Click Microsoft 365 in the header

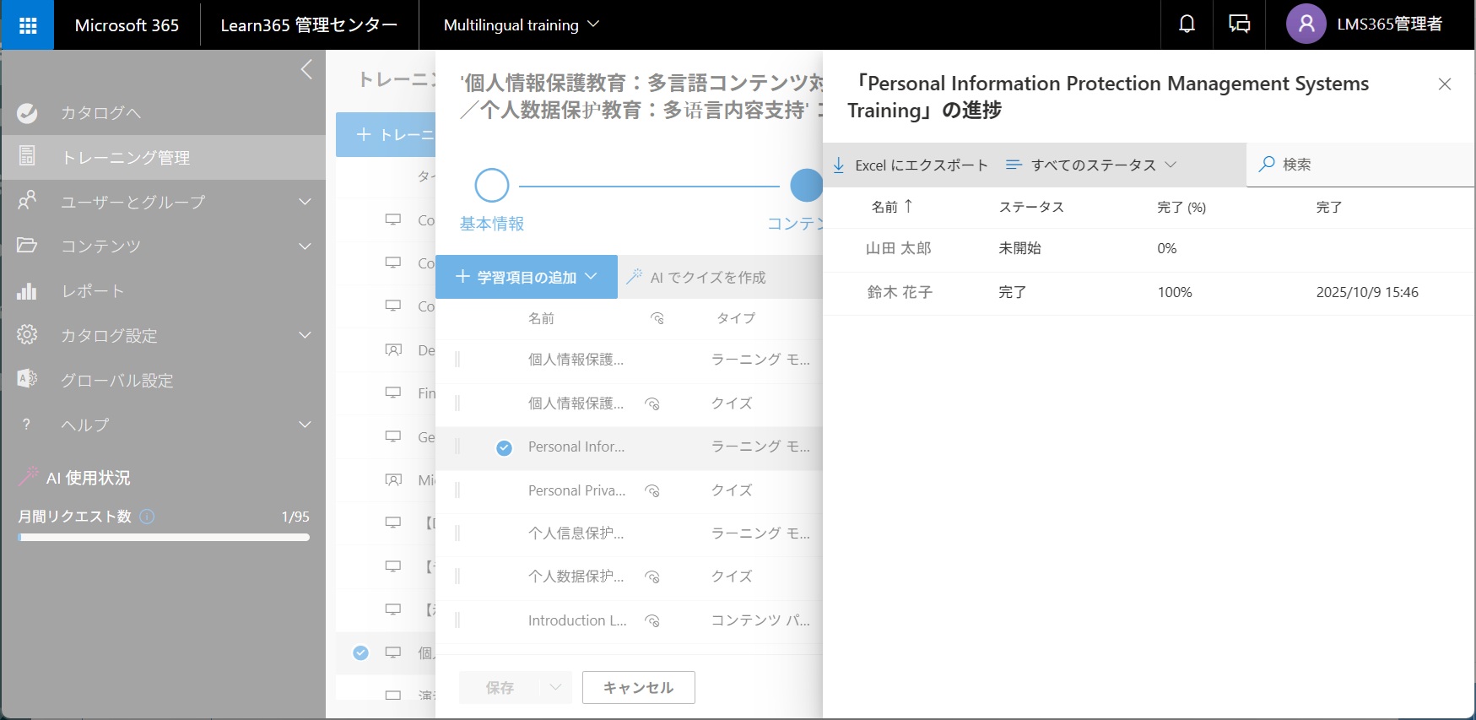127,24
